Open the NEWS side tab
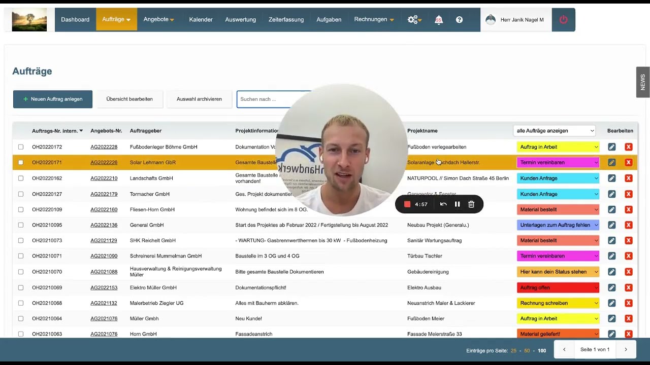This screenshot has height=365, width=650. (x=643, y=82)
